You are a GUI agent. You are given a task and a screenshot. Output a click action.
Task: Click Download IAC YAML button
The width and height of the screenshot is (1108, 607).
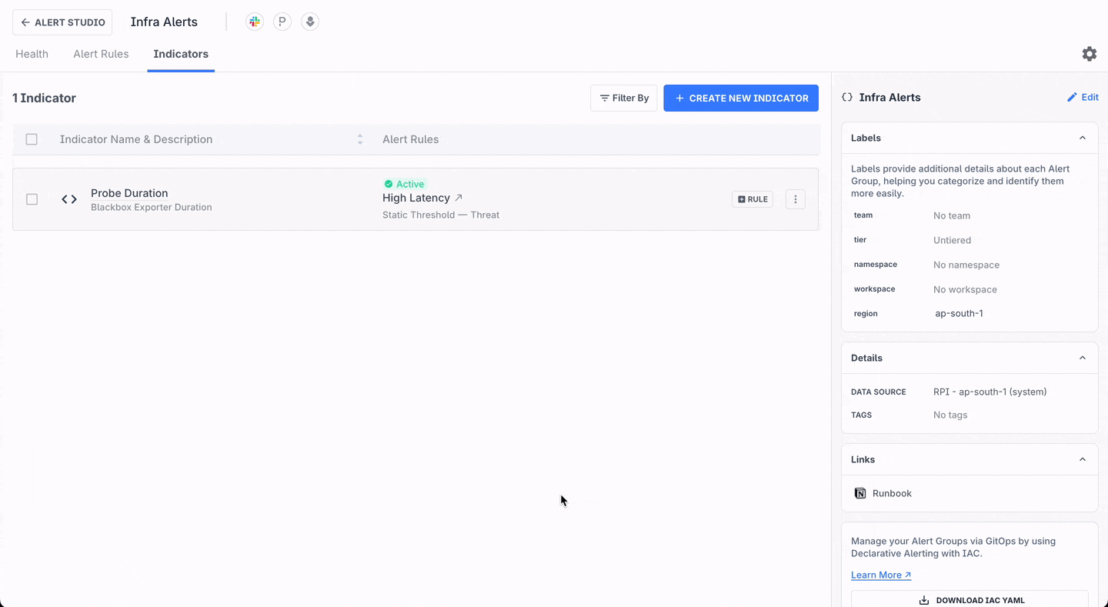[969, 599]
